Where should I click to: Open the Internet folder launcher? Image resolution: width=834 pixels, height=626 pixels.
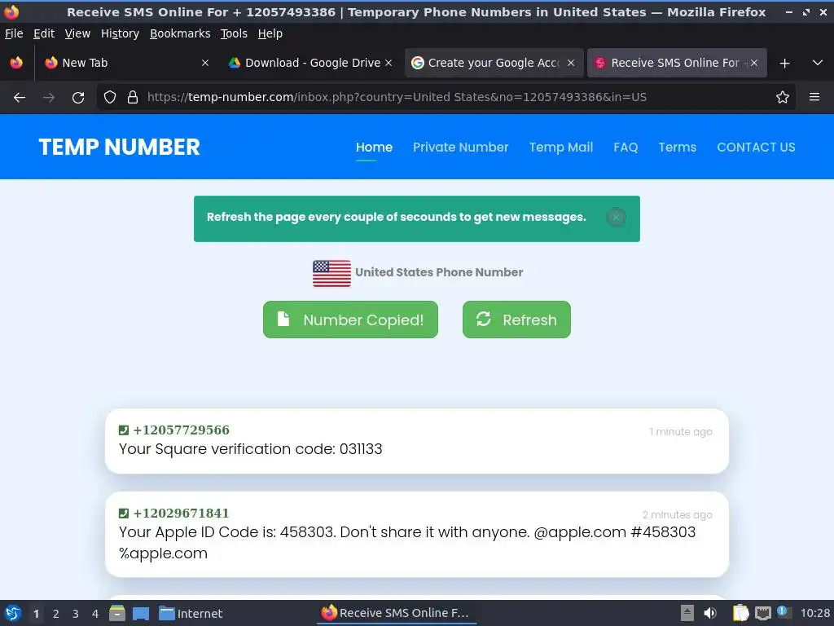(x=191, y=614)
